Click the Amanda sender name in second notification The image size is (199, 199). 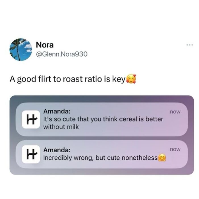[x=57, y=150]
